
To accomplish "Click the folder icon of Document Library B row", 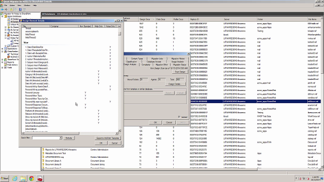I will click(43, 164).
